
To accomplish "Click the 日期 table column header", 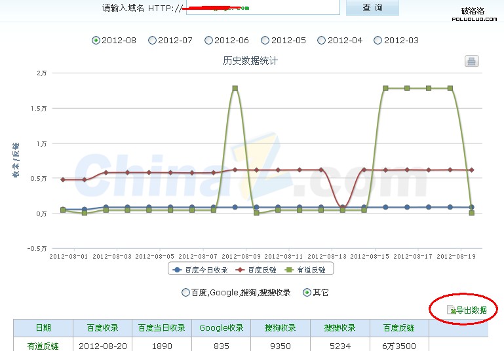I will (x=43, y=328).
